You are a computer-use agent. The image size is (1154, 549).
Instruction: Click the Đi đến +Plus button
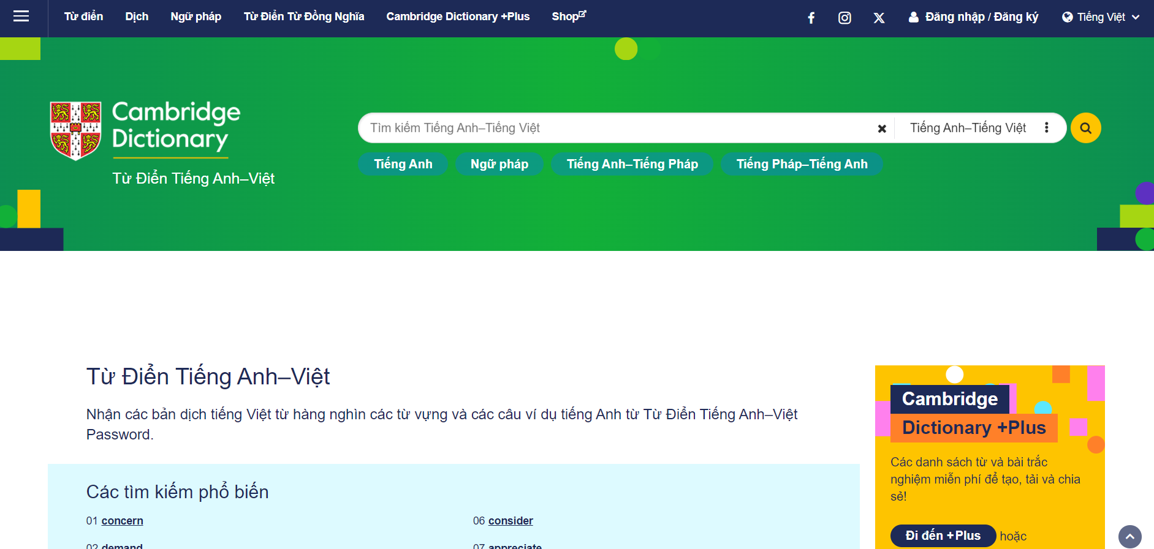pyautogui.click(x=943, y=536)
